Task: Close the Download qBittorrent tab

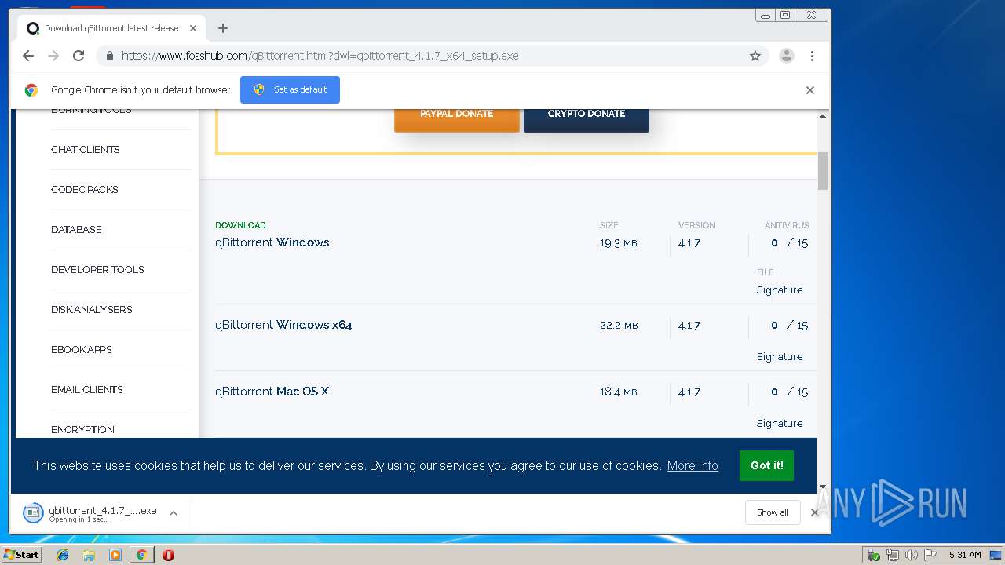Action: pos(193,28)
